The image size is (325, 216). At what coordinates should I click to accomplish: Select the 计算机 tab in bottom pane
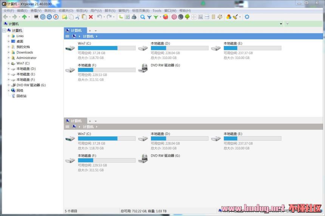click(76, 121)
